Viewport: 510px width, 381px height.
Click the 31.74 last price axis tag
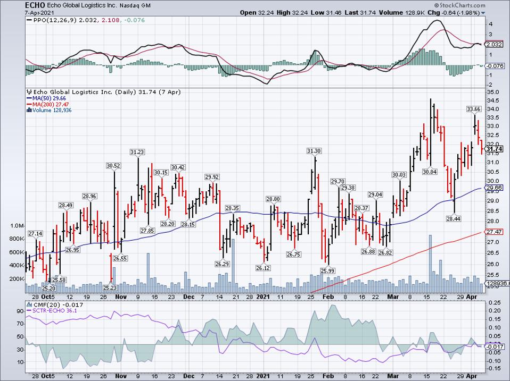pos(495,149)
